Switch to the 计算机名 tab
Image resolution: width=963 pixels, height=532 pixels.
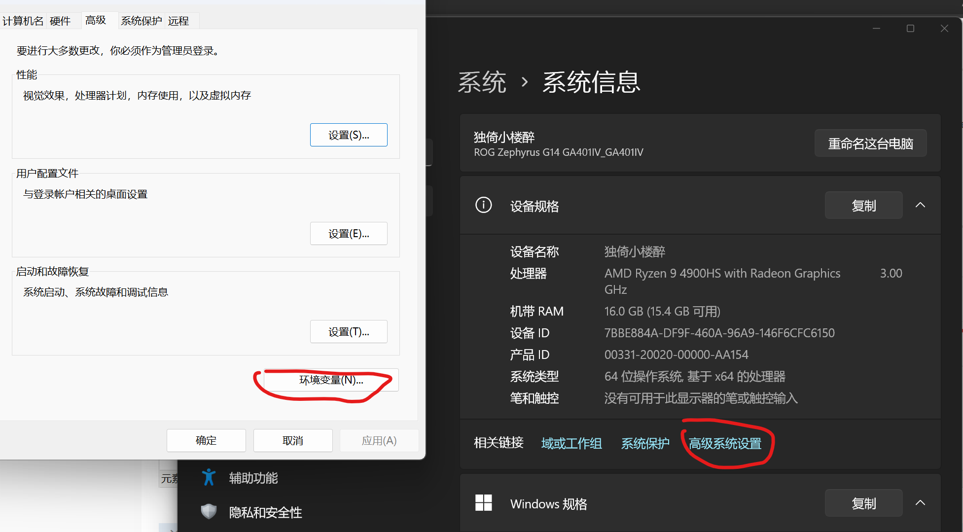click(x=23, y=21)
